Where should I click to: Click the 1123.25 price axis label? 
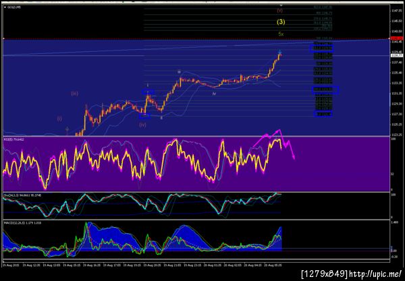[x=396, y=135]
